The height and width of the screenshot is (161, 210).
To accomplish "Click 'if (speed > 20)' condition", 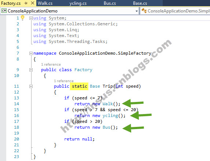I will pyautogui.click(x=83, y=121).
